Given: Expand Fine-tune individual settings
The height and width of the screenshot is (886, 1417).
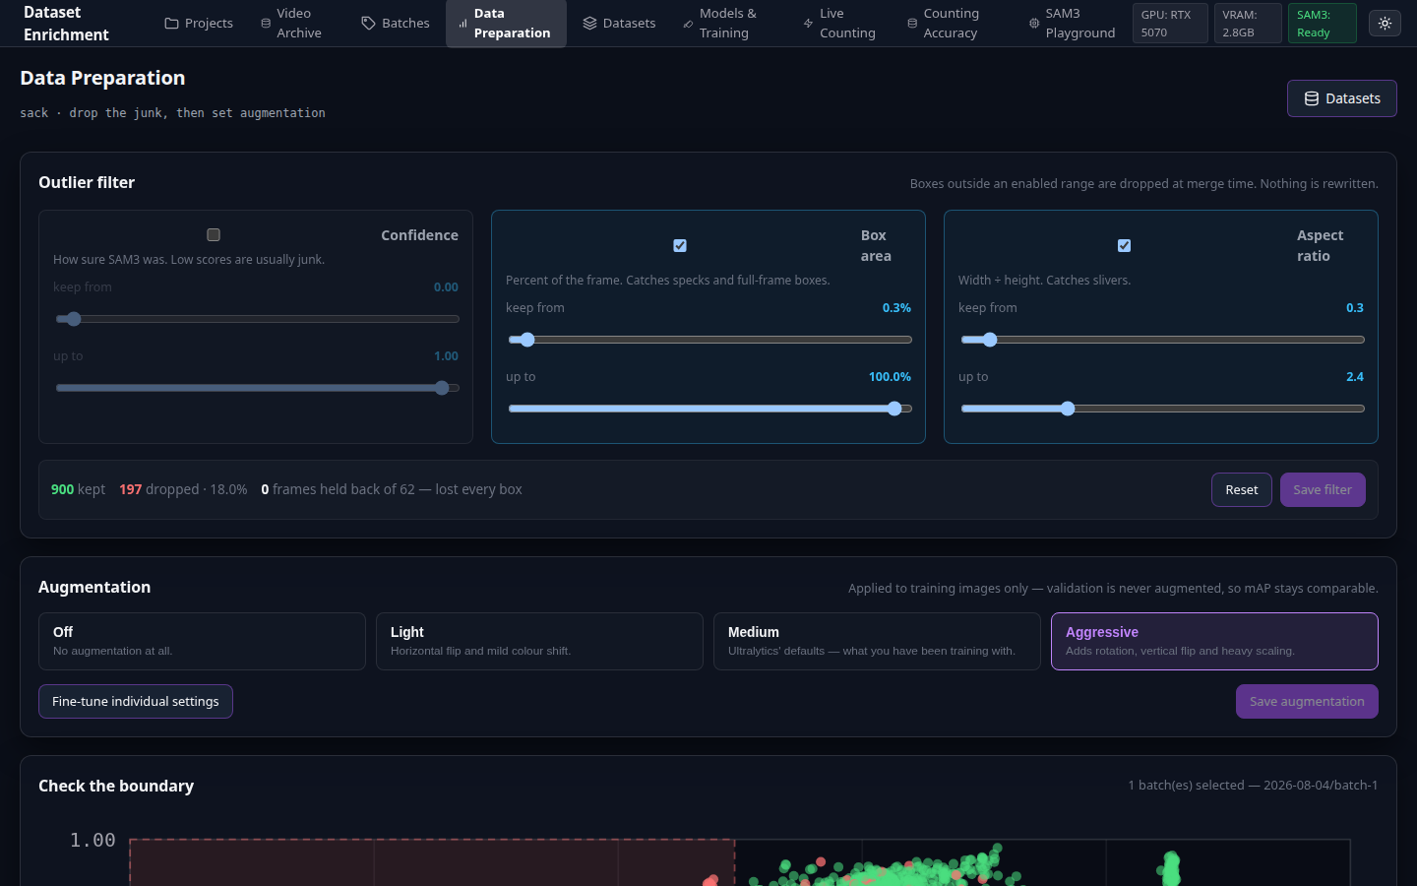Looking at the screenshot, I should click(x=136, y=702).
